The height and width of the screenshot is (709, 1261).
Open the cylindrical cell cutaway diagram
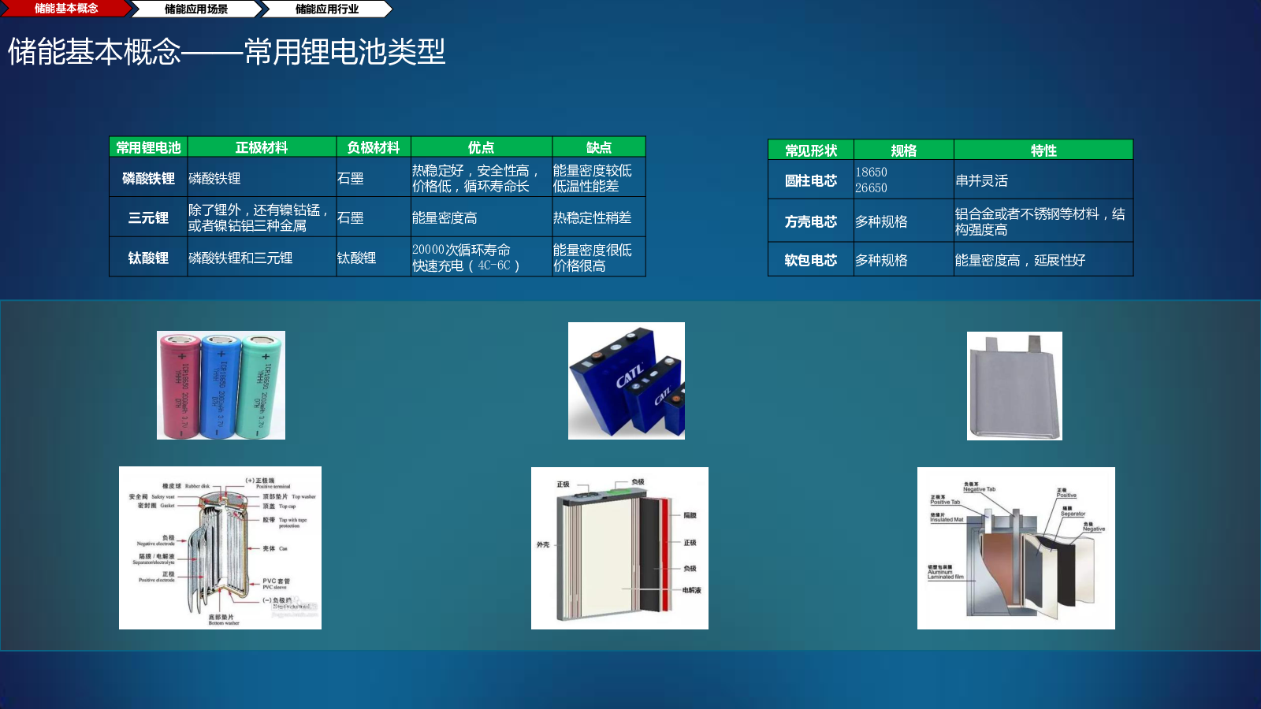click(220, 548)
